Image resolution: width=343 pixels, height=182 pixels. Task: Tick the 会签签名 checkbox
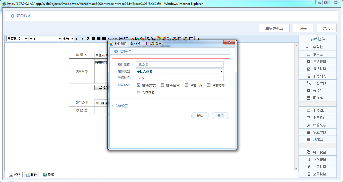pyautogui.click(x=139, y=92)
